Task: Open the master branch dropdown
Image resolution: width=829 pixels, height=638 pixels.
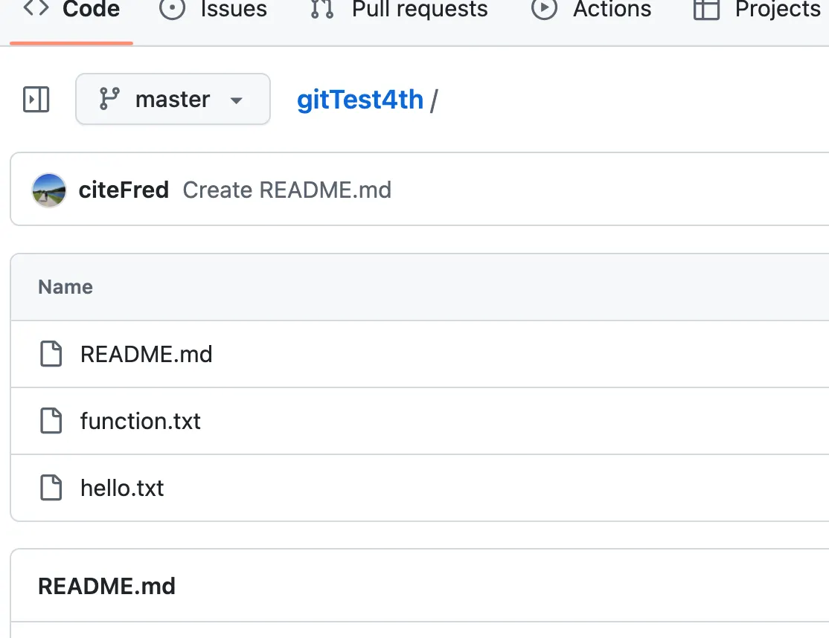Action: (172, 99)
